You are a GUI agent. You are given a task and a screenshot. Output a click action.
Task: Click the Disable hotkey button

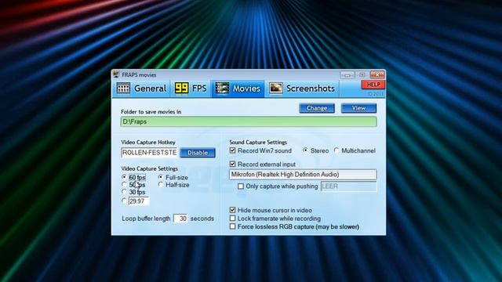[198, 153]
